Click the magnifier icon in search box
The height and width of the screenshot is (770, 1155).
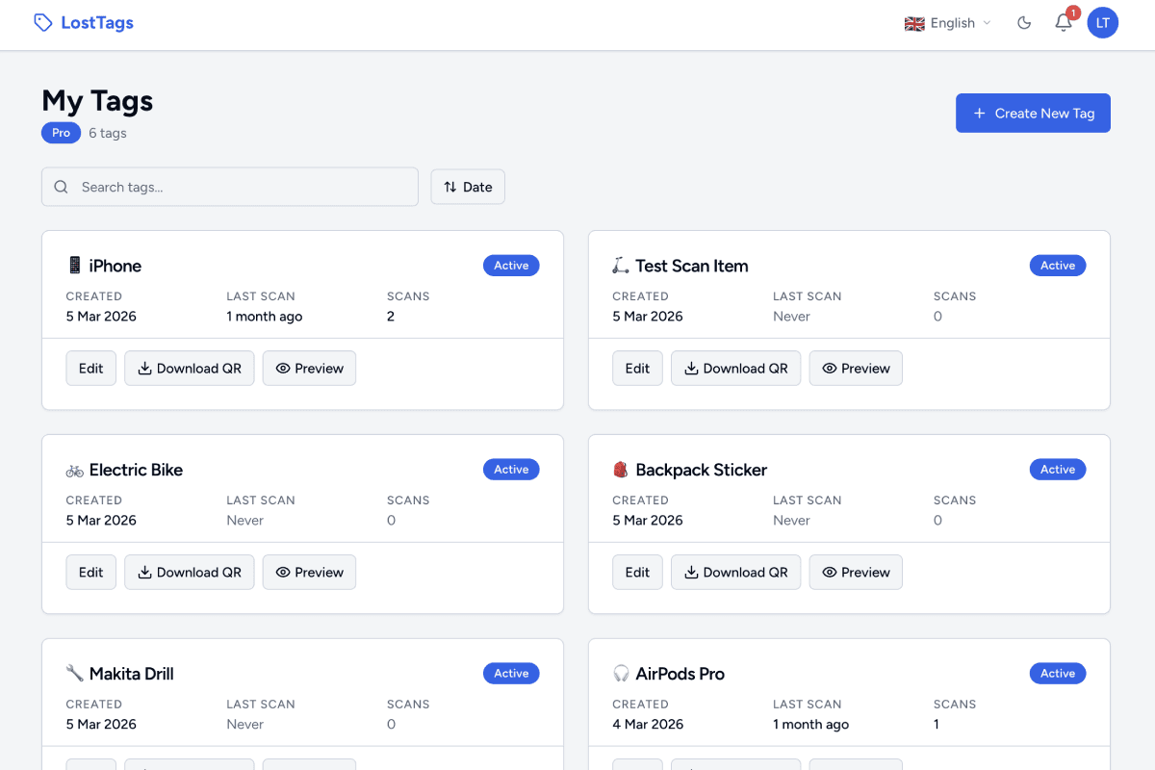coord(61,187)
